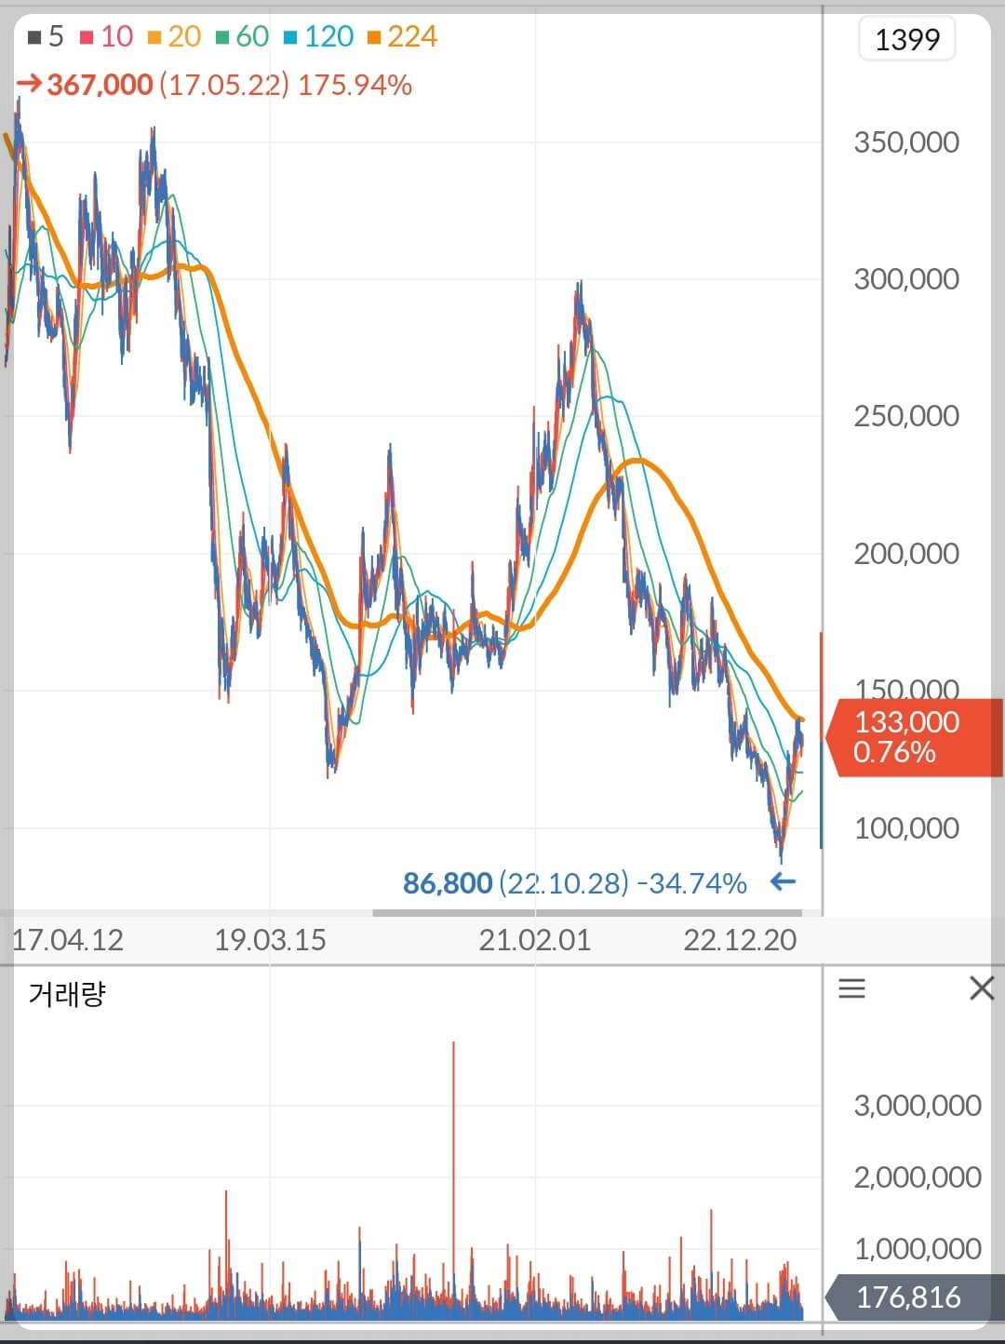Click the 21.02.01 date label
Image resolution: width=1005 pixels, height=1344 pixels.
535,940
